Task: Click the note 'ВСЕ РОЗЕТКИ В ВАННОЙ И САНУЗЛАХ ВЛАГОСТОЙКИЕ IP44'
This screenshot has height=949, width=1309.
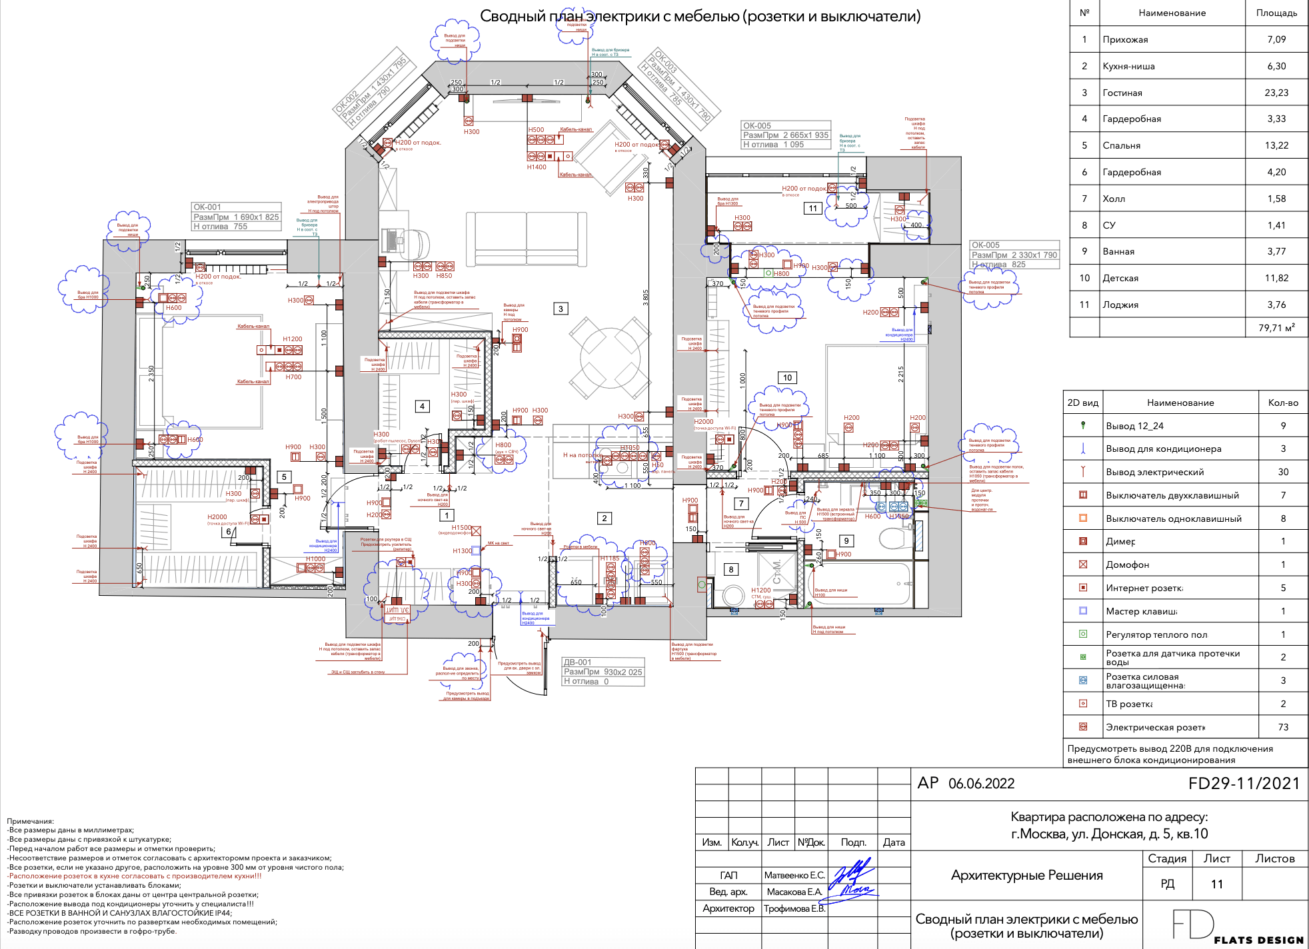Action: point(120,913)
